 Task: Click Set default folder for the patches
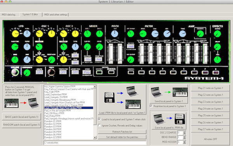click(x=122, y=137)
